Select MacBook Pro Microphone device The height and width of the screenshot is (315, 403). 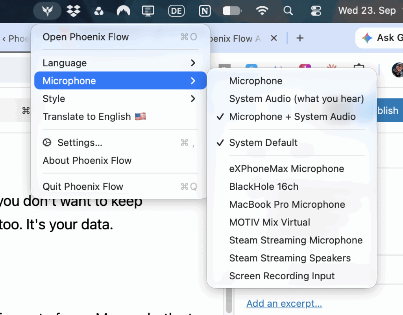click(292, 205)
